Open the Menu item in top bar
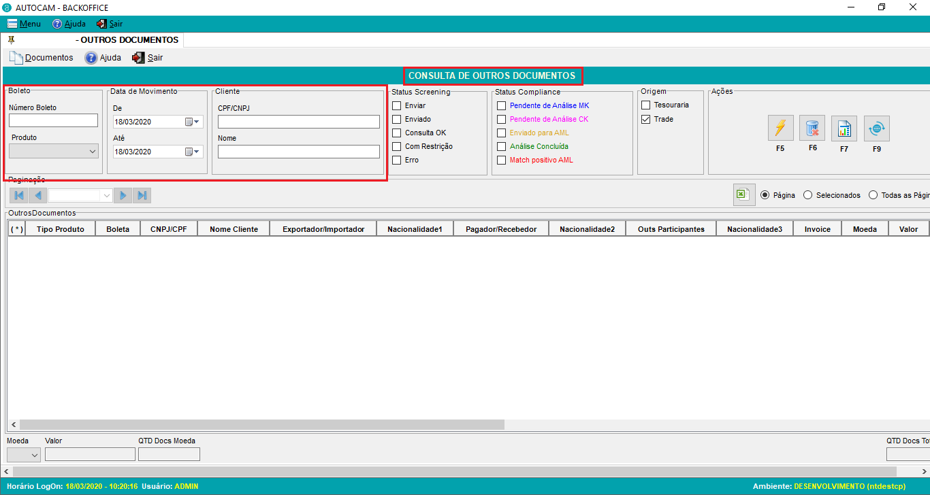The height and width of the screenshot is (495, 930). tap(25, 24)
